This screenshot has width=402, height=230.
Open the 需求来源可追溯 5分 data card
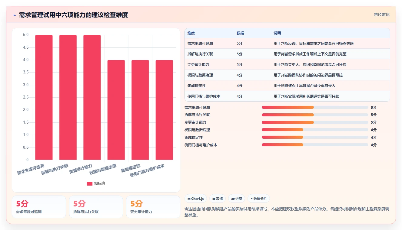coord(39,207)
